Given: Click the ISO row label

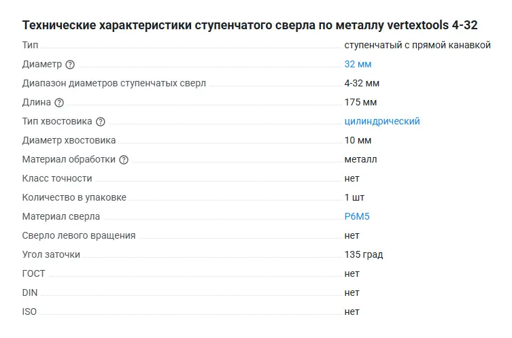Looking at the screenshot, I should 29,311.
